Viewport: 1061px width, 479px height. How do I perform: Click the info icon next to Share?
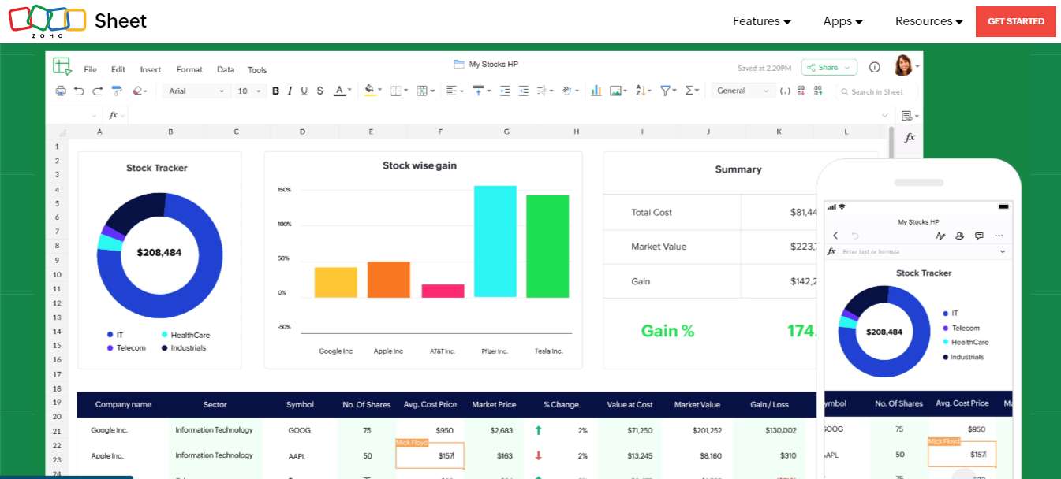coord(874,68)
